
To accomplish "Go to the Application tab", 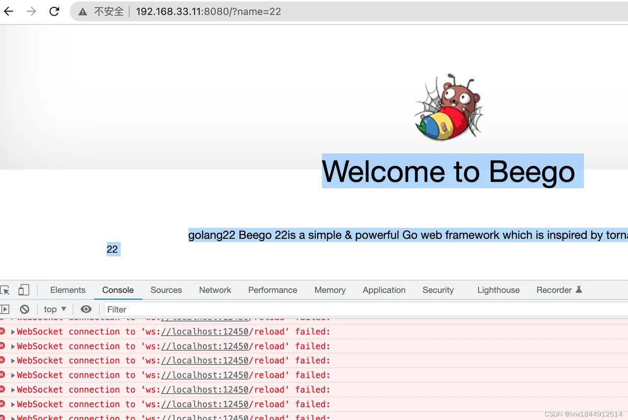I will coord(384,290).
